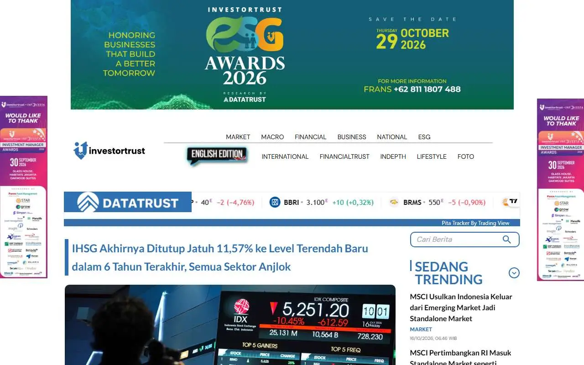Click the investortrust logo
Screen dimensions: 584x365
[x=109, y=150]
